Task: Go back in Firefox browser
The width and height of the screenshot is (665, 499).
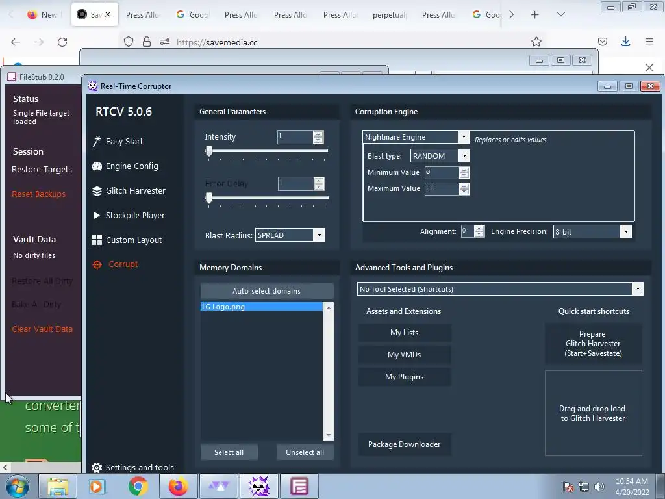Action: pyautogui.click(x=16, y=42)
